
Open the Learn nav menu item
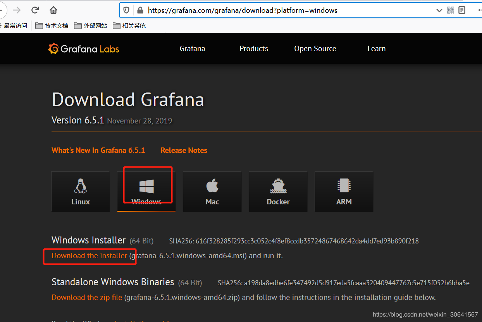[x=377, y=49]
